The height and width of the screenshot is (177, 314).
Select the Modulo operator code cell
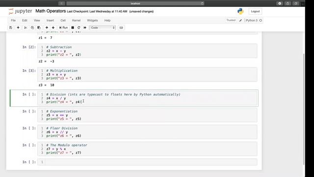coord(147,149)
